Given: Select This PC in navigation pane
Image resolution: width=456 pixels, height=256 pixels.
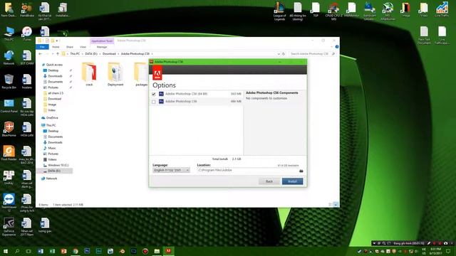Looking at the screenshot, I should click(x=51, y=125).
